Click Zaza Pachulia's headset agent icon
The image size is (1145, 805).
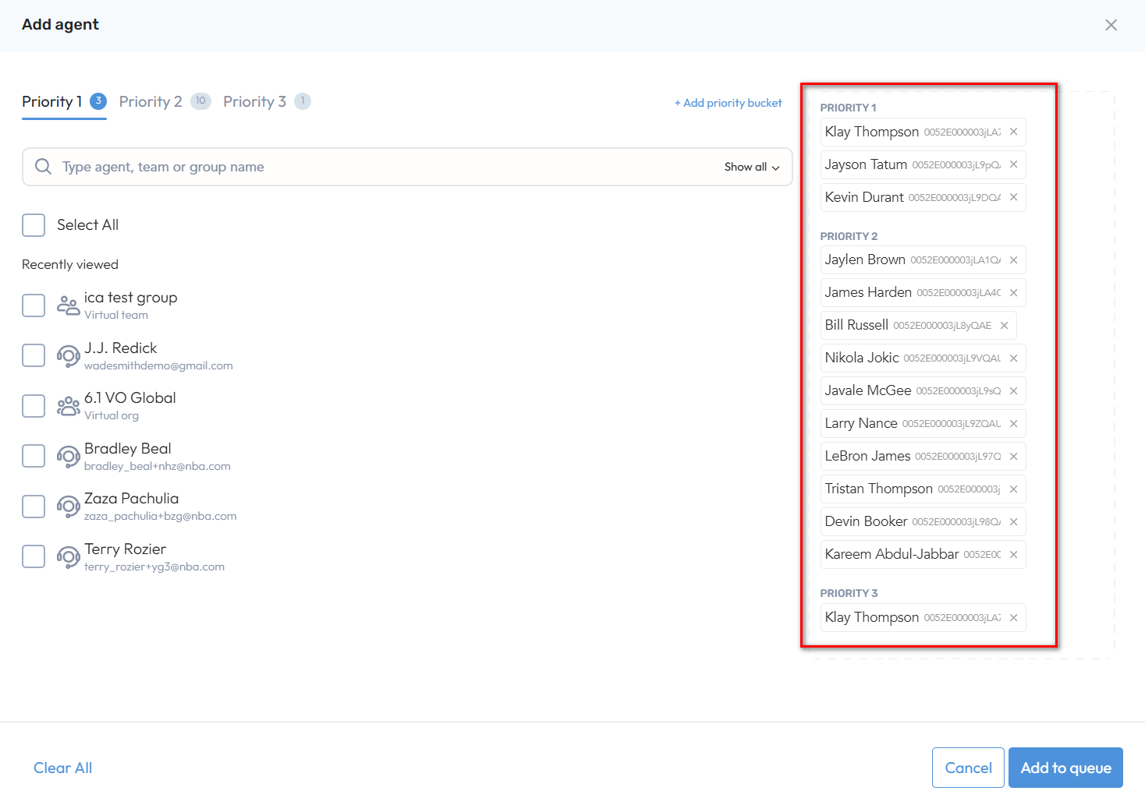click(x=68, y=507)
